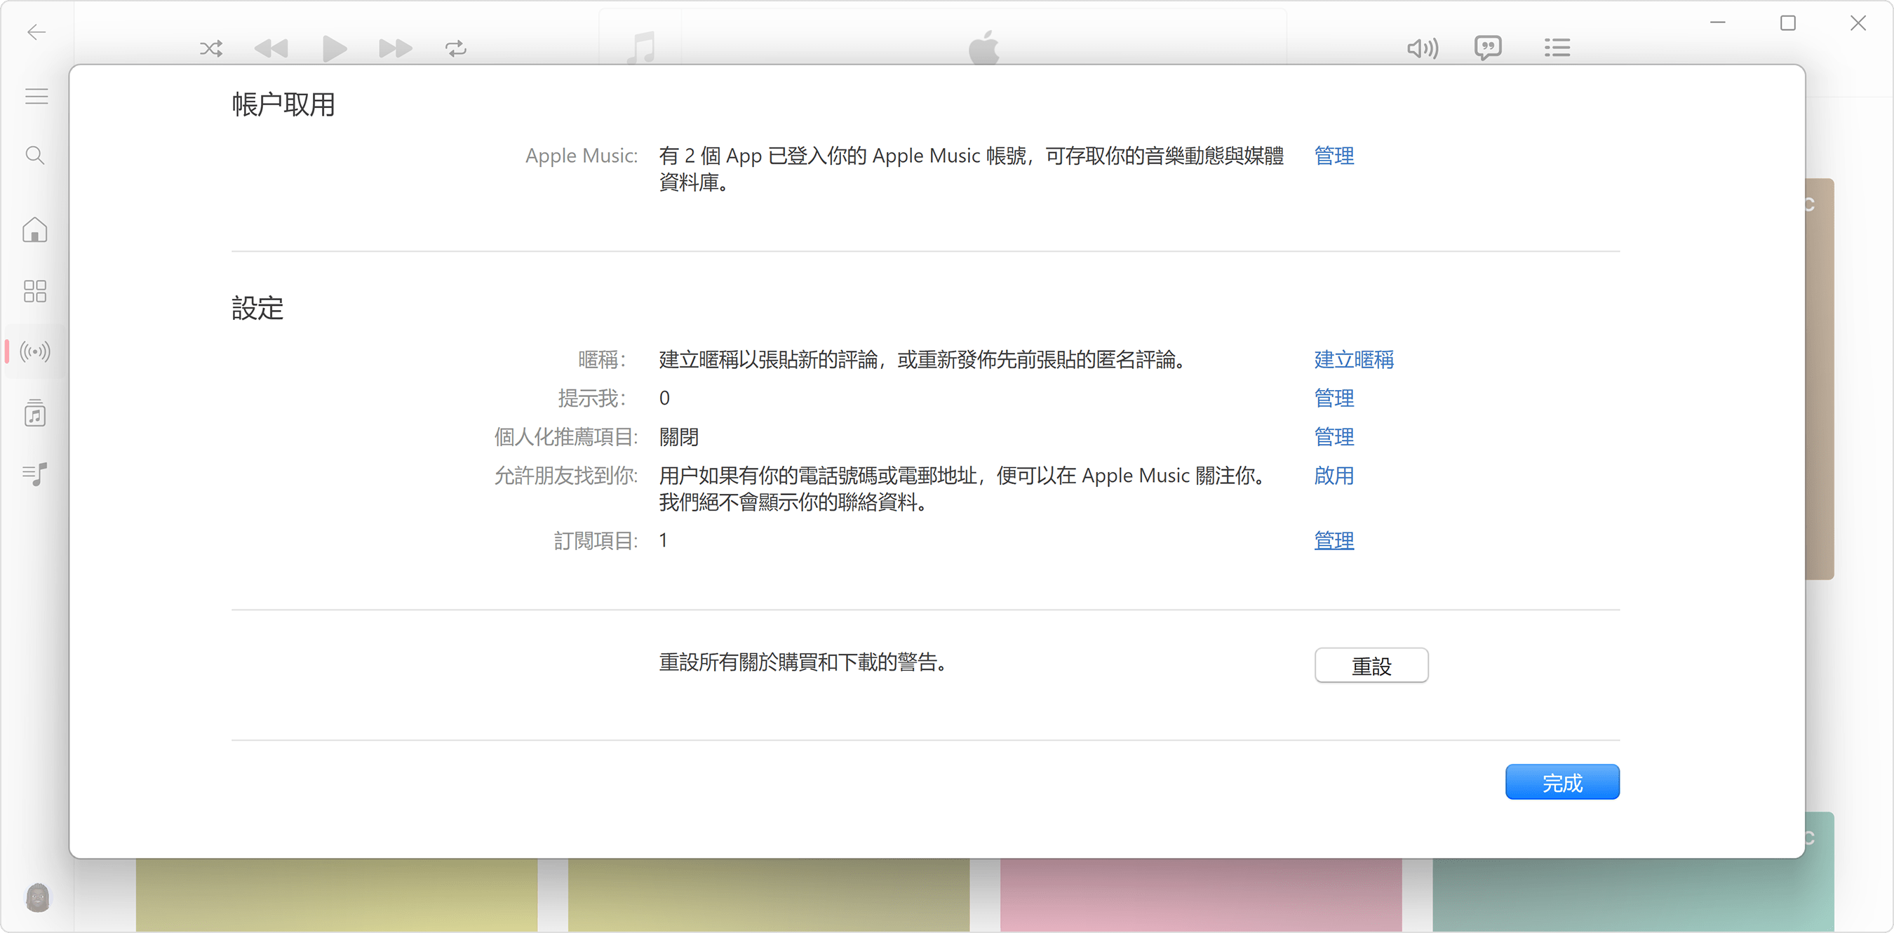Skip to the next track
This screenshot has width=1894, height=933.
[396, 48]
